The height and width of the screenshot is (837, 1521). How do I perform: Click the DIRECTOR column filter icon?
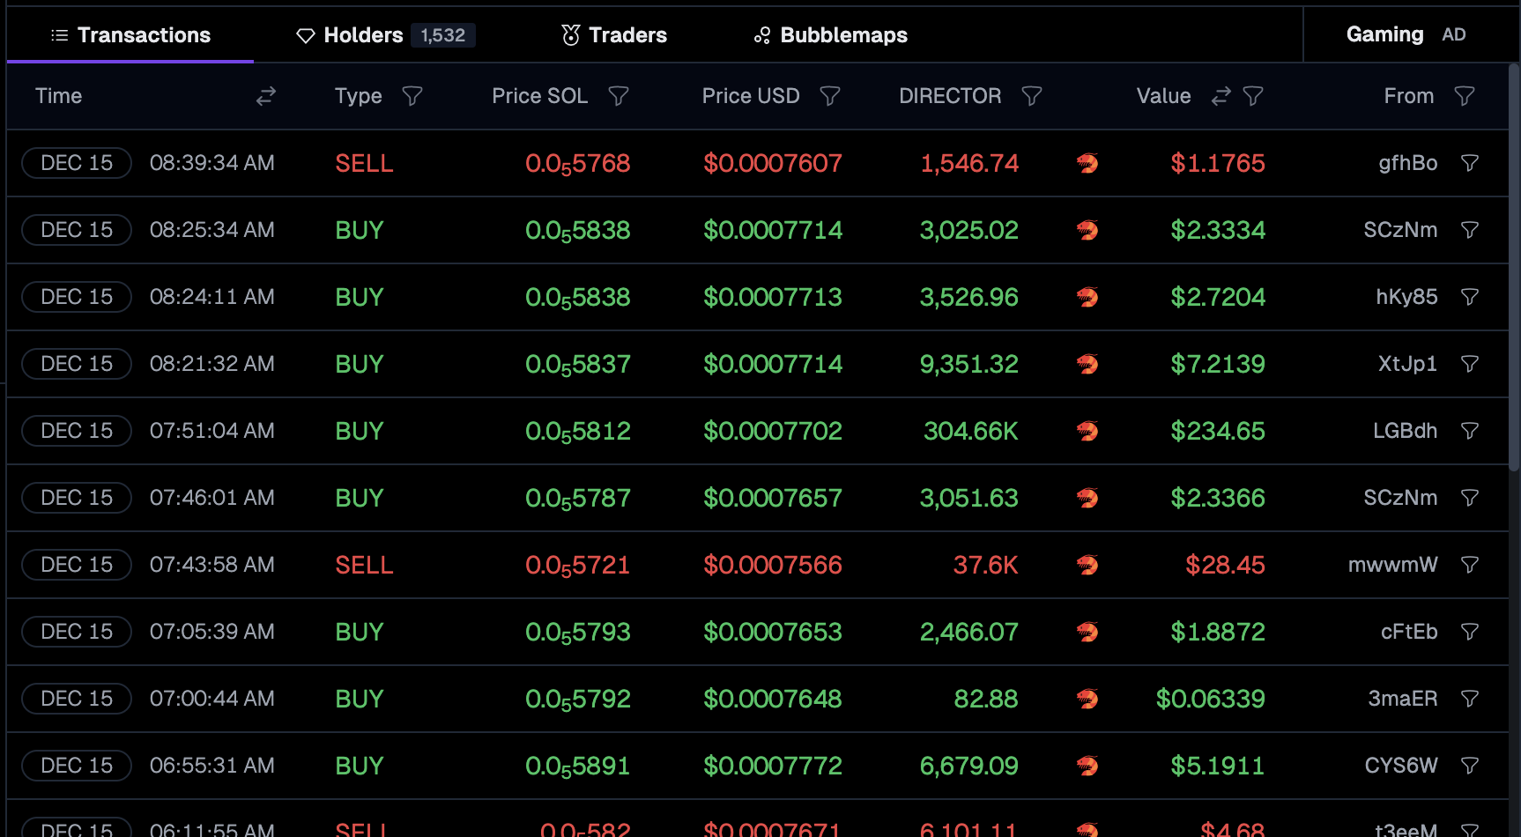pos(1031,96)
